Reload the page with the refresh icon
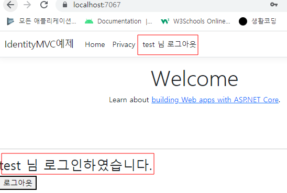 pyautogui.click(x=44, y=5)
